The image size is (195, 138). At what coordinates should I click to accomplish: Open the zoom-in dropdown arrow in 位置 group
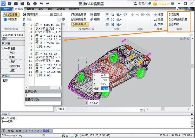point(121,15)
